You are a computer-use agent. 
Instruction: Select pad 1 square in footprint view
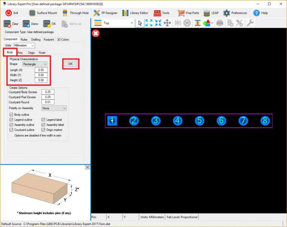pyautogui.click(x=112, y=121)
